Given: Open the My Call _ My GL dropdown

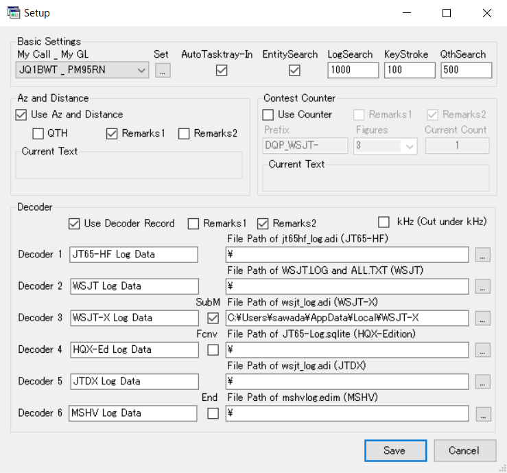Looking at the screenshot, I should pos(141,70).
